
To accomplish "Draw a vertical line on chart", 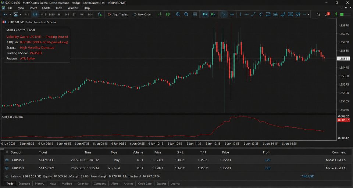I will coord(240,14).
